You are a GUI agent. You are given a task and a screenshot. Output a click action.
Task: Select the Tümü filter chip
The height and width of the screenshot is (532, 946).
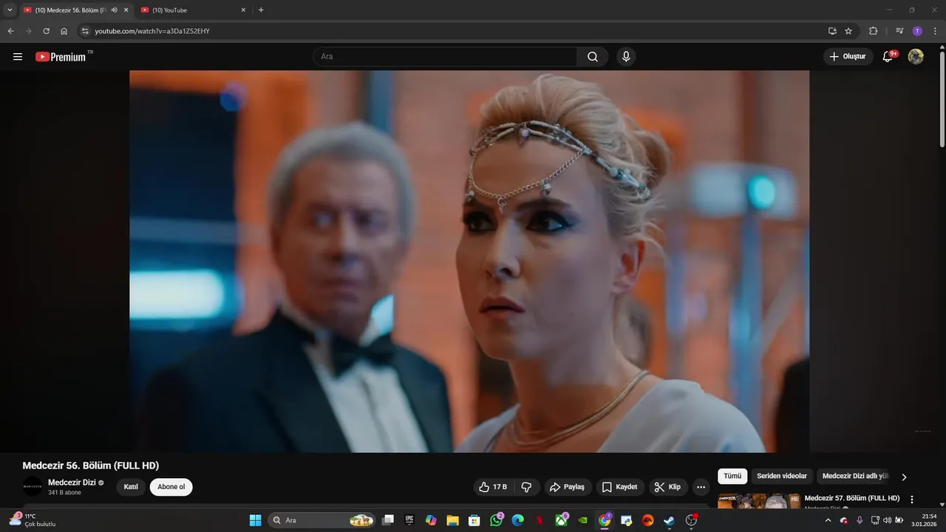pyautogui.click(x=732, y=477)
